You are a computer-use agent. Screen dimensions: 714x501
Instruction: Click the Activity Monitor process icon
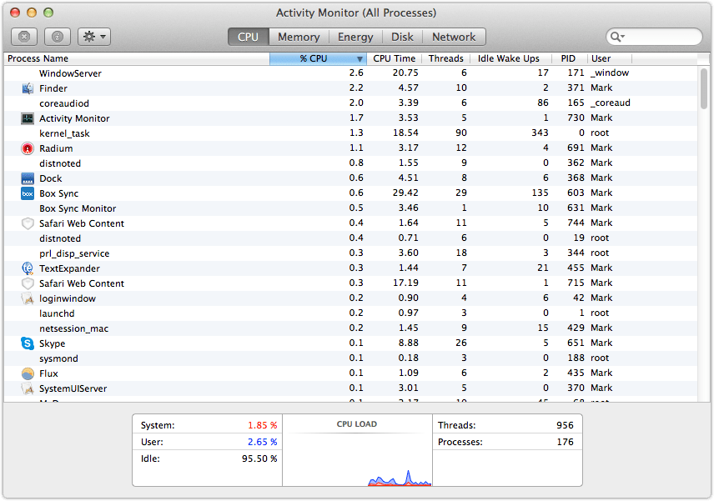28,118
